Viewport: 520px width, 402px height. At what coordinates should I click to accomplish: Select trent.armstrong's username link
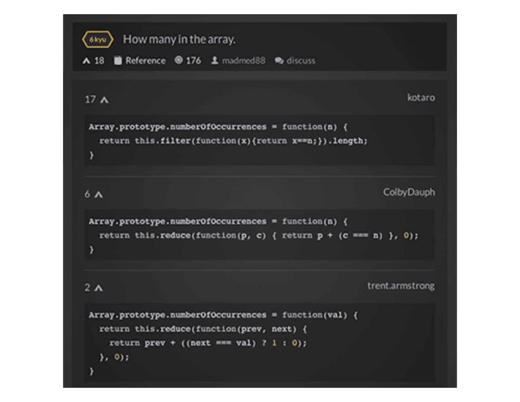(402, 285)
